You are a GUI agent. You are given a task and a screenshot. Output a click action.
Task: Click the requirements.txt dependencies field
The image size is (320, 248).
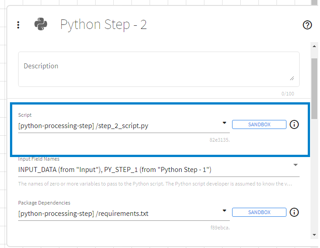(118, 214)
